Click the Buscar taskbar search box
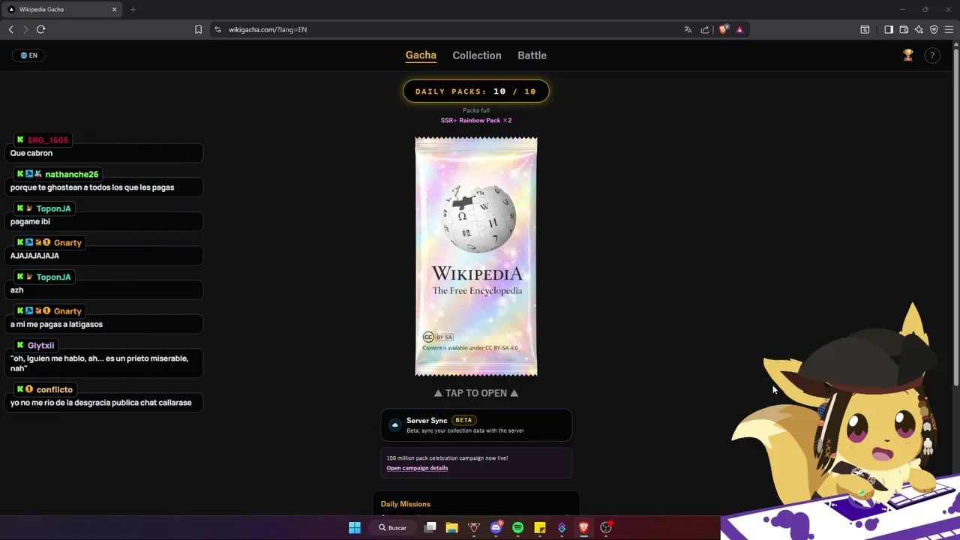The image size is (960, 540). point(393,527)
